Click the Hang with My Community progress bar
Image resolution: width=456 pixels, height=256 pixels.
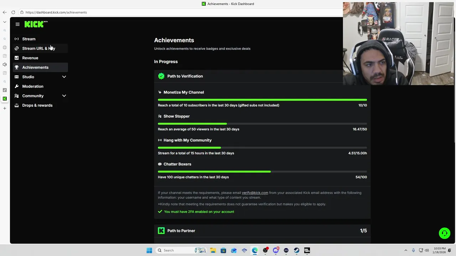(x=262, y=148)
